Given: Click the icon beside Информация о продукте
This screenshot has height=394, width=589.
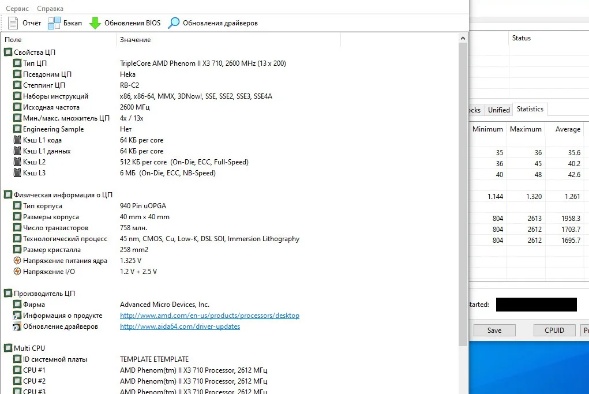Looking at the screenshot, I should pyautogui.click(x=17, y=315).
